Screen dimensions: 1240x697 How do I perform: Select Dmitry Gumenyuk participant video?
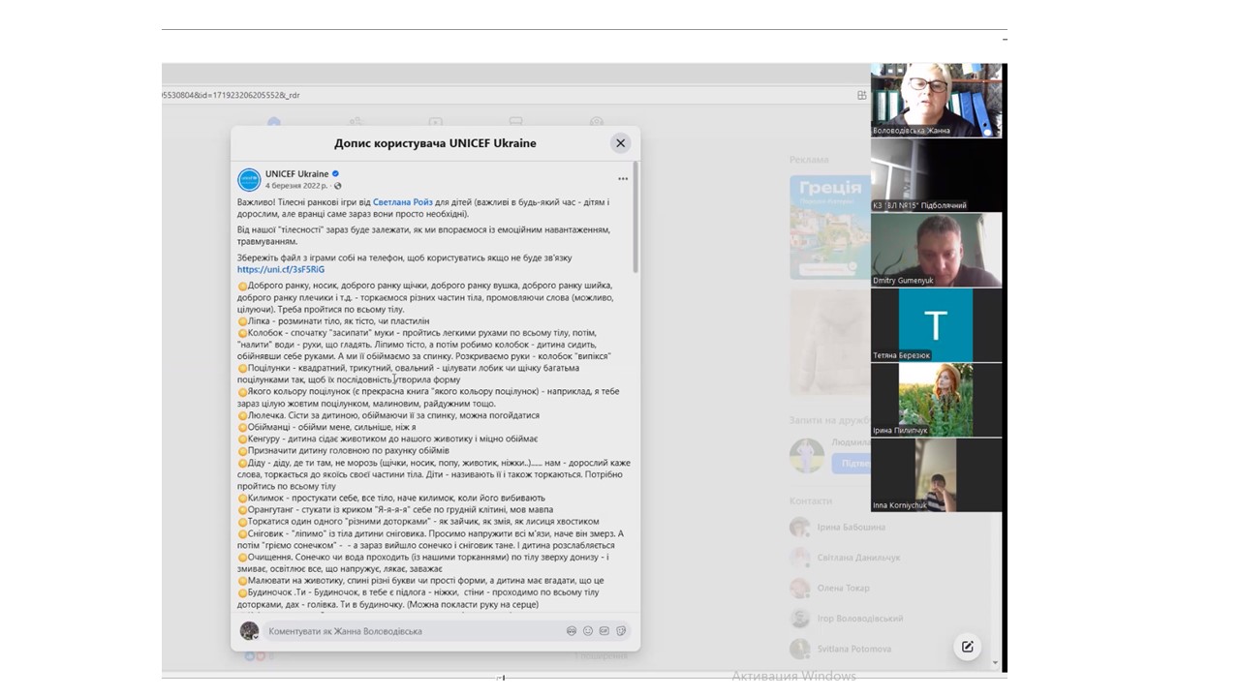tap(936, 251)
